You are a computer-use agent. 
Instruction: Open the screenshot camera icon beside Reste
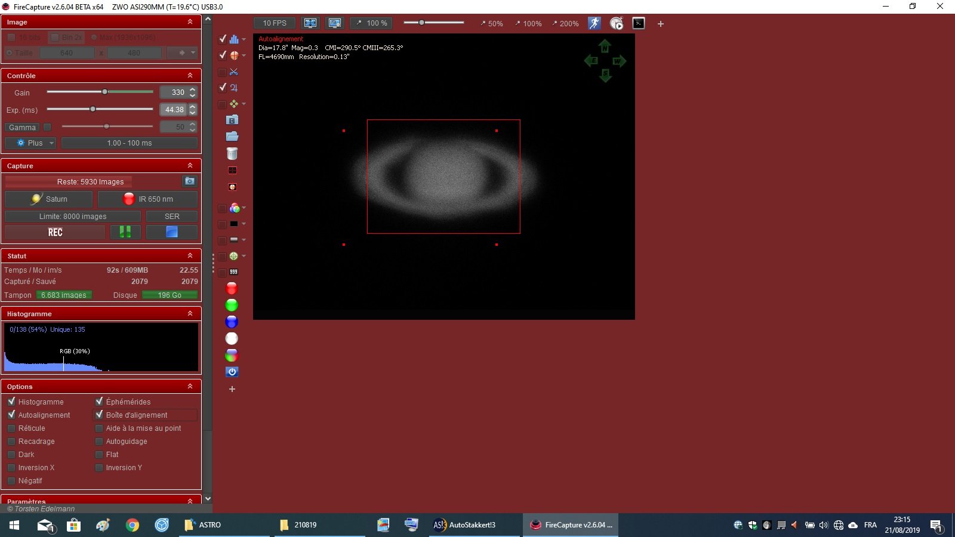coord(190,181)
